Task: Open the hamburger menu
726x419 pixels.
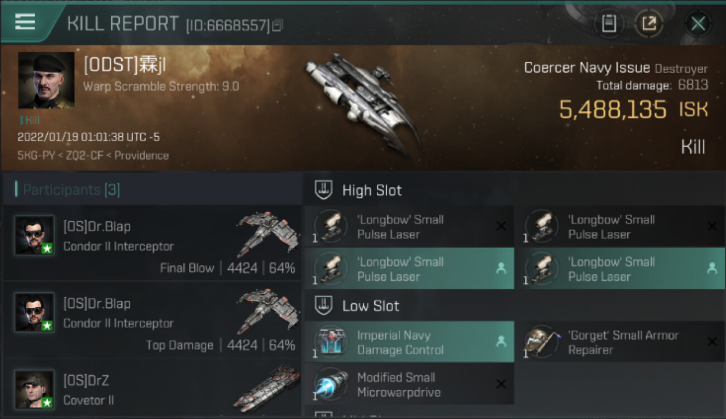Action: [25, 22]
